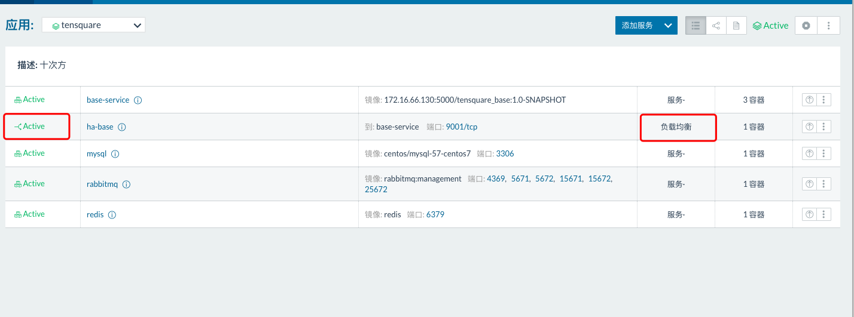Switch to list view icon
Viewport: 854px width, 317px height.
point(696,26)
